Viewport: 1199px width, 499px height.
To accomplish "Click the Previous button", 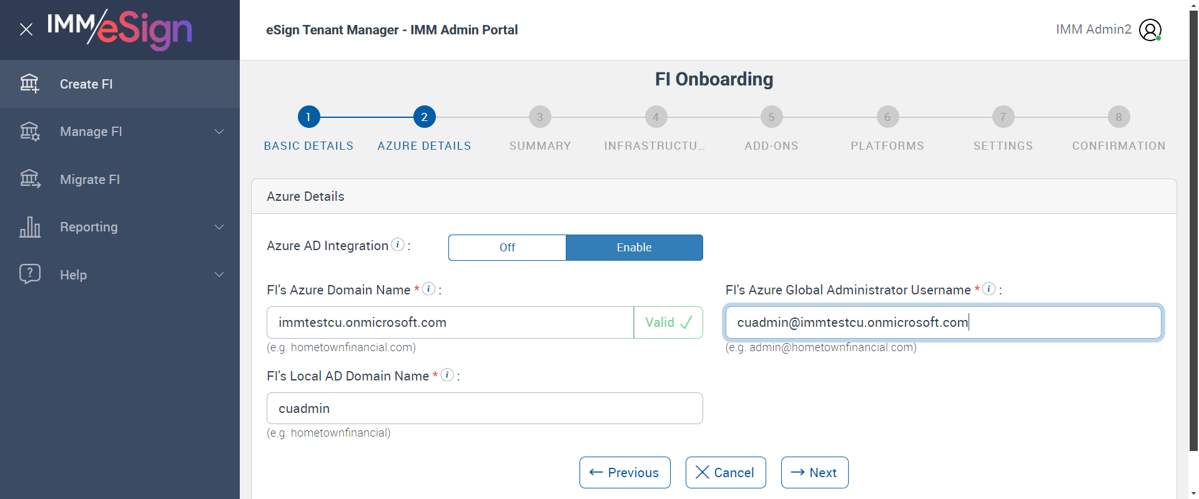I will coord(624,473).
